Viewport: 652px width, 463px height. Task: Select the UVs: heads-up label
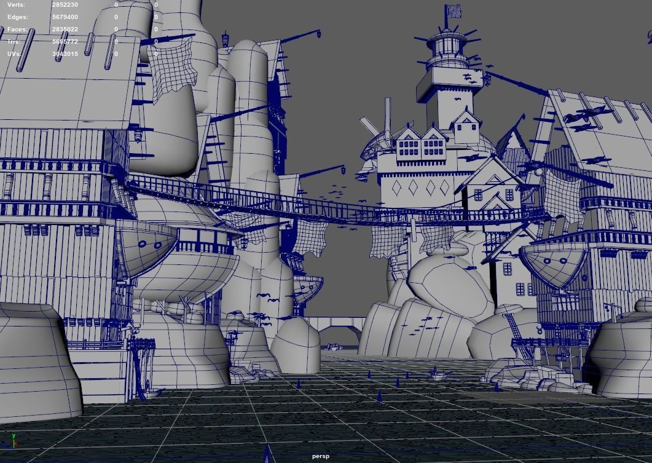[14, 54]
